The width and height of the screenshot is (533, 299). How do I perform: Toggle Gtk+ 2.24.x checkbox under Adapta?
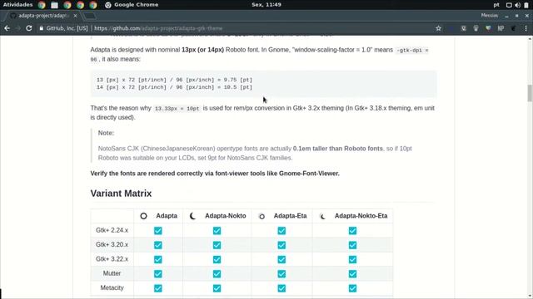pos(158,231)
